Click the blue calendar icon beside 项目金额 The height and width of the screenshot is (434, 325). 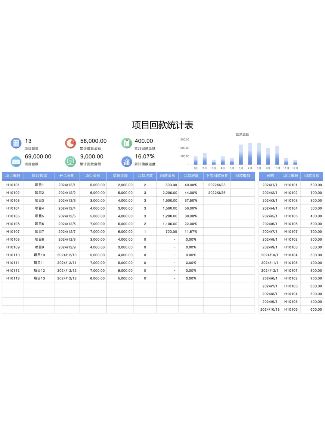(15, 161)
